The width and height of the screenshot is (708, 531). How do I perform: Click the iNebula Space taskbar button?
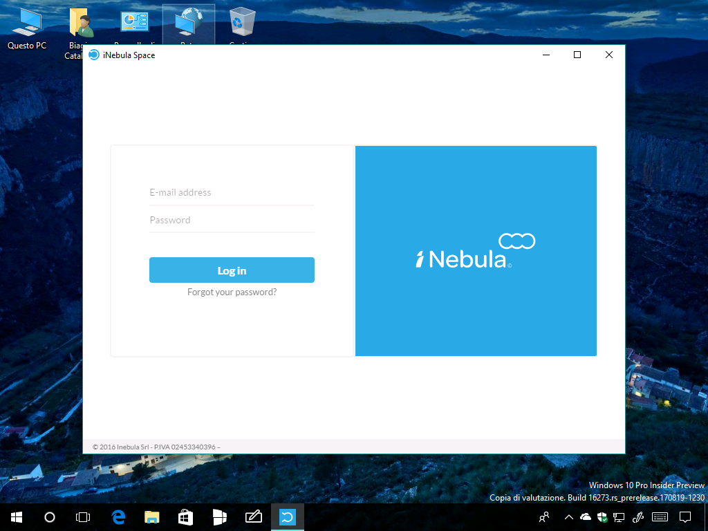(x=287, y=517)
